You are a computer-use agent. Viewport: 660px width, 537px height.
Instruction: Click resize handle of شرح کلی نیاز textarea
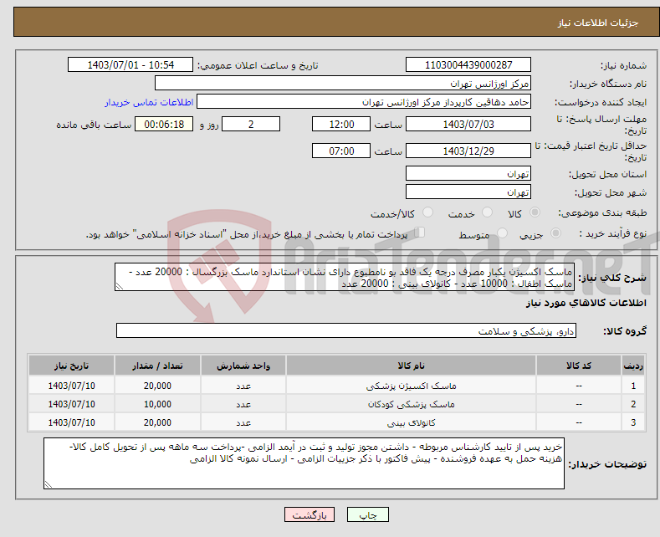click(120, 286)
